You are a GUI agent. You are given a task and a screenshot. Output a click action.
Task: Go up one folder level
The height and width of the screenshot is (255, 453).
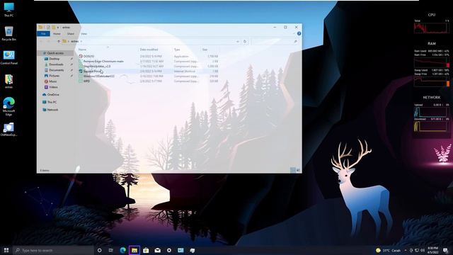[x=59, y=41]
